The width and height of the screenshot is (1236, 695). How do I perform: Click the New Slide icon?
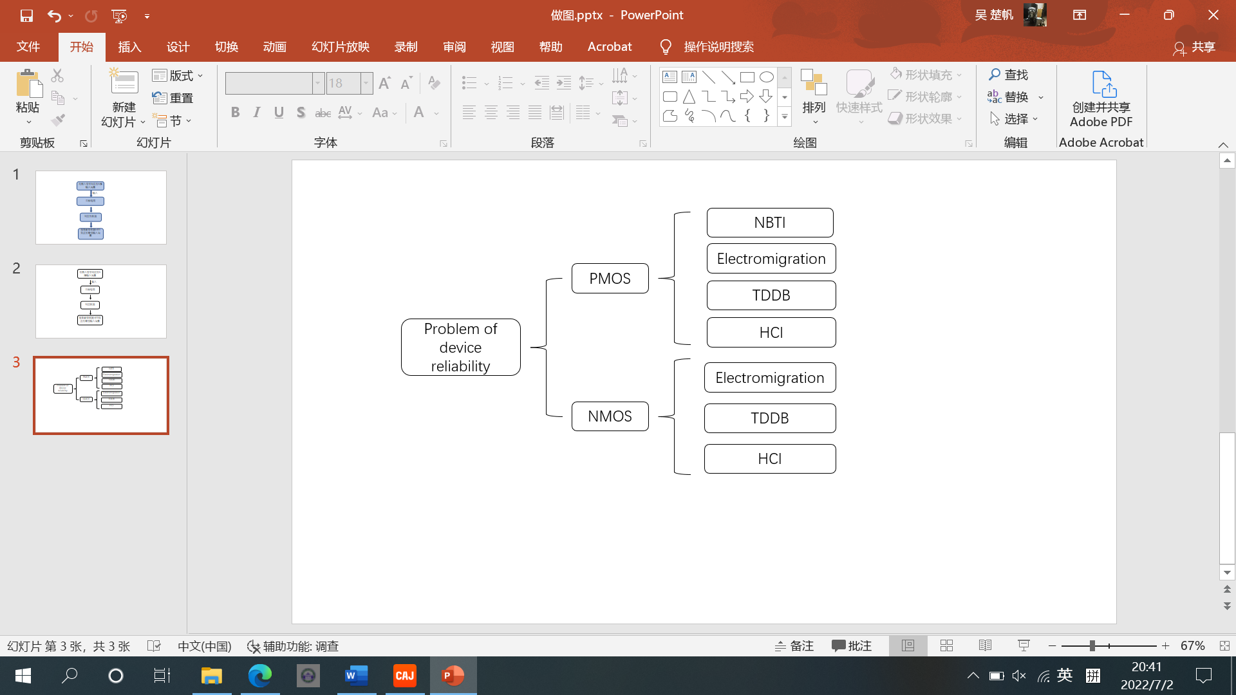124,84
